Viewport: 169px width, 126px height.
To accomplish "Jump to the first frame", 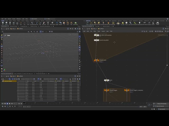I will (2, 104).
